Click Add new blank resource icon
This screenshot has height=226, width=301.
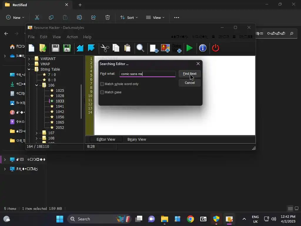154,48
